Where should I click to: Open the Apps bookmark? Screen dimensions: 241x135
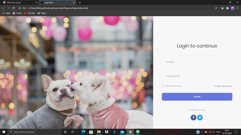pyautogui.click(x=6, y=13)
